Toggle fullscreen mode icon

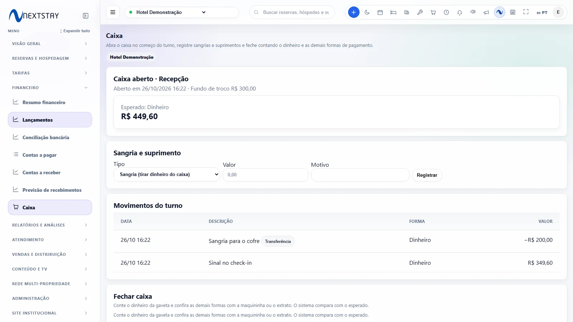click(526, 12)
